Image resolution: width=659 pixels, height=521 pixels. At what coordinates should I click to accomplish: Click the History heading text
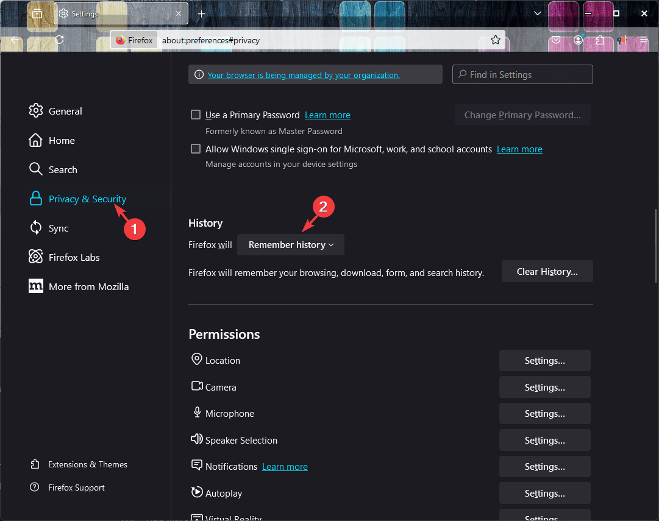205,223
